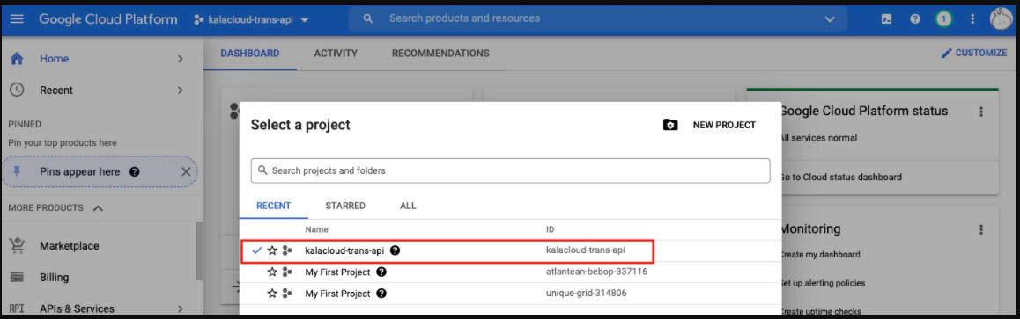Open help icon in atlantean-bebop-337116 row

(x=381, y=272)
